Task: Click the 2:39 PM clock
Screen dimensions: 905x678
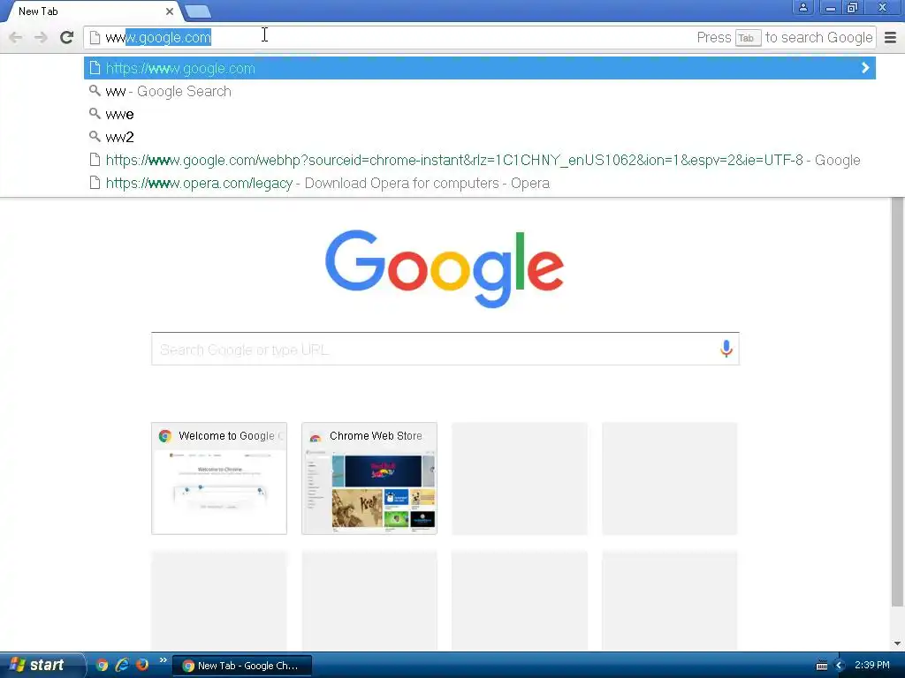Action: click(872, 666)
